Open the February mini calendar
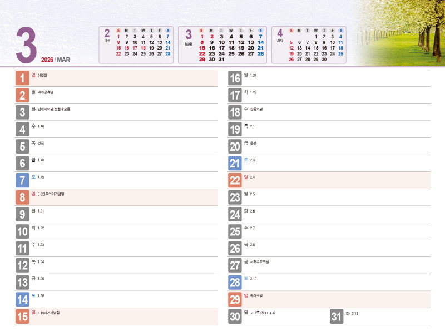The height and width of the screenshot is (336, 445). tap(137, 45)
